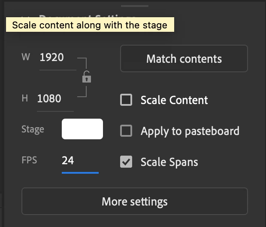Image resolution: width=266 pixels, height=227 pixels.
Task: Open More settings dialog
Action: point(135,201)
